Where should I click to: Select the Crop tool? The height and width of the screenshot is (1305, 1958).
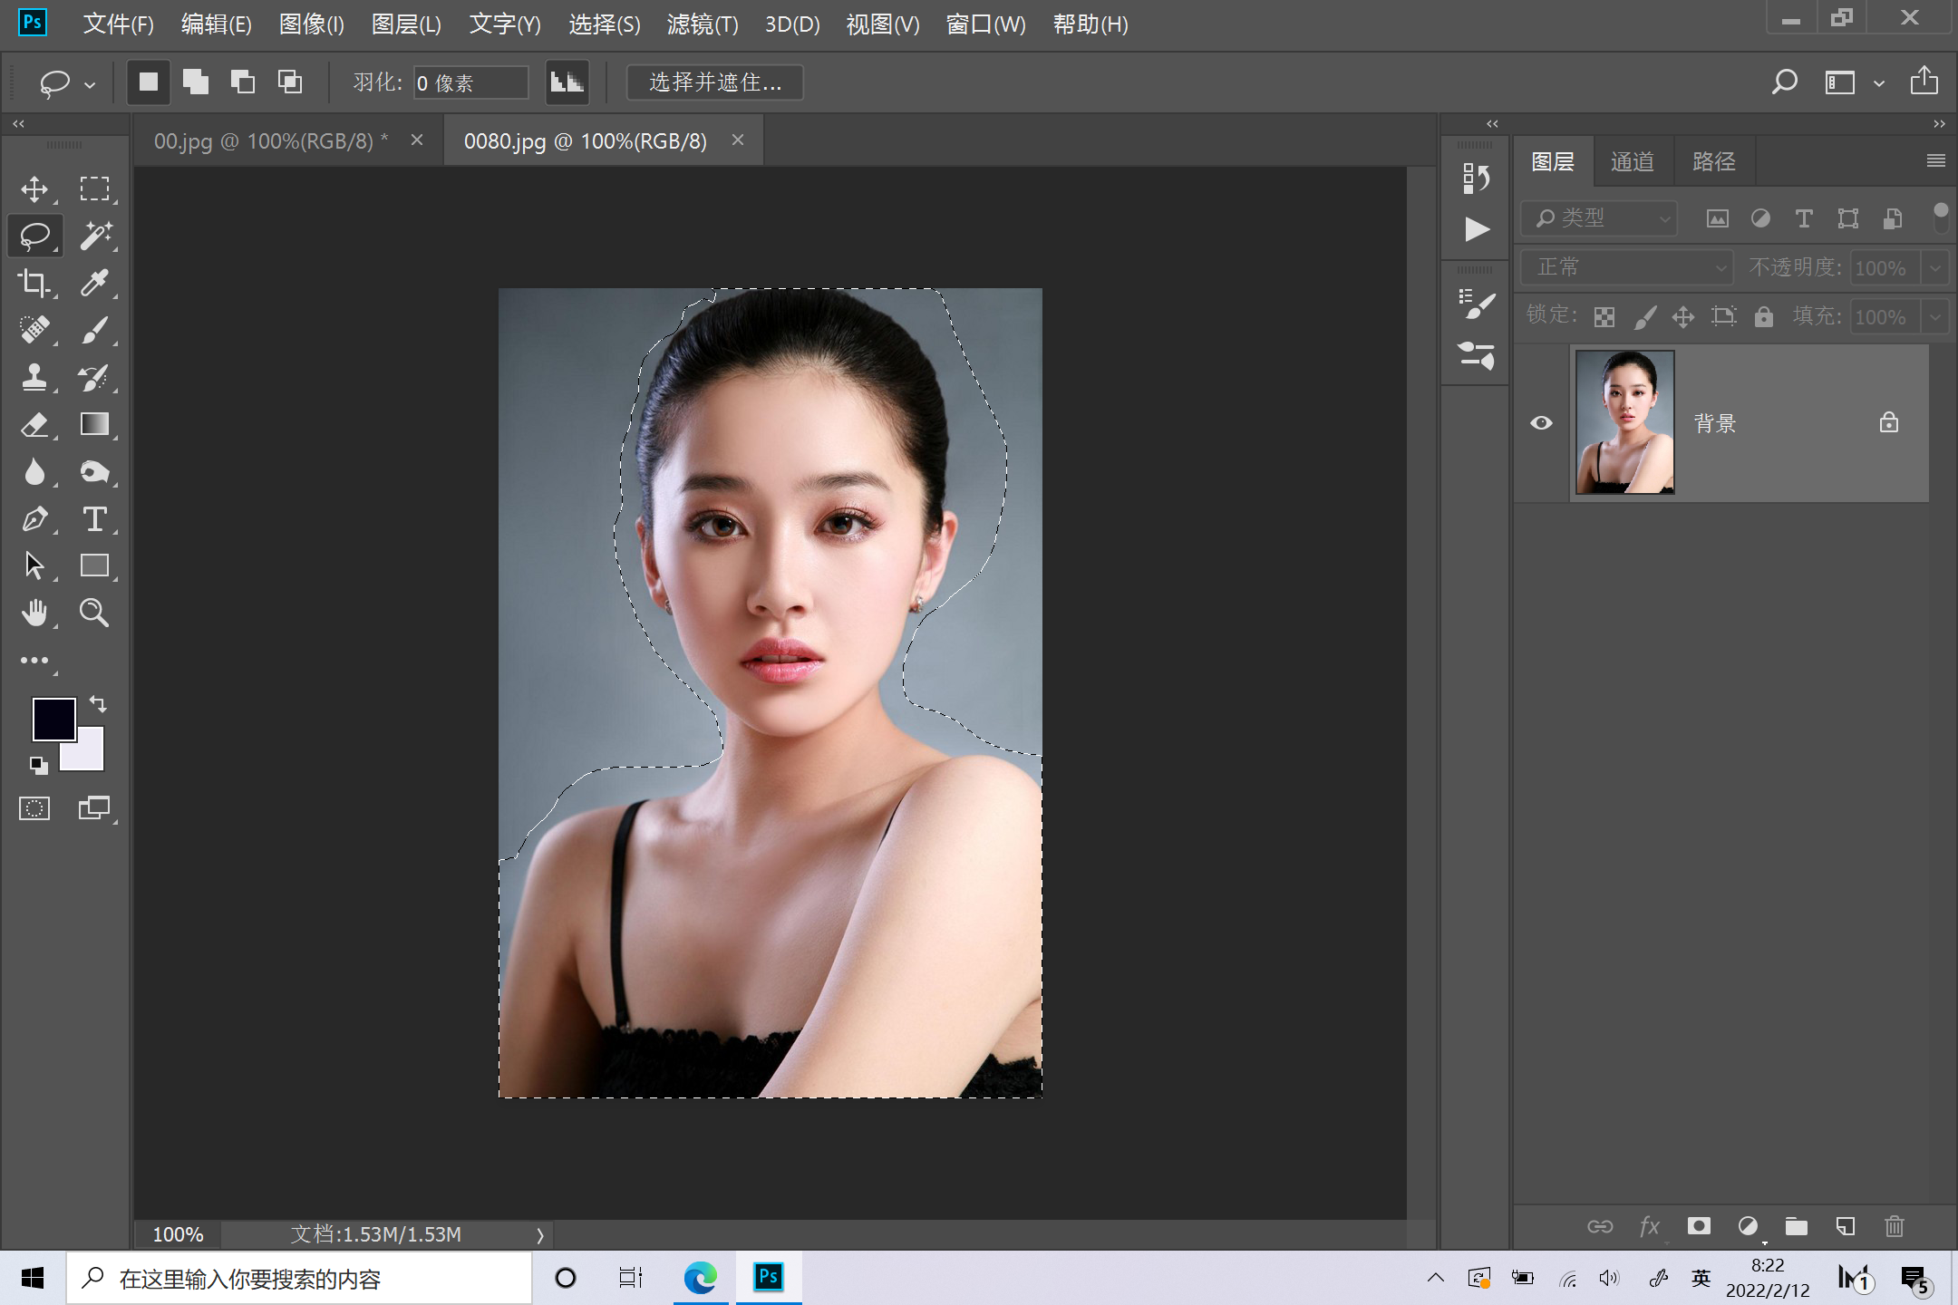click(x=34, y=283)
